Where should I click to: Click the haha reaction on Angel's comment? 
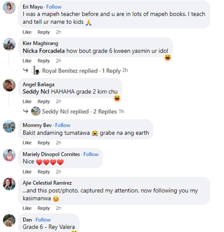coord(117,98)
